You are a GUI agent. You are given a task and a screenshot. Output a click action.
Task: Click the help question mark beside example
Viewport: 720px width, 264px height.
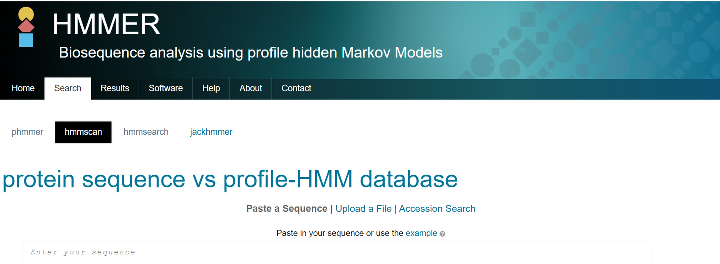(x=442, y=234)
